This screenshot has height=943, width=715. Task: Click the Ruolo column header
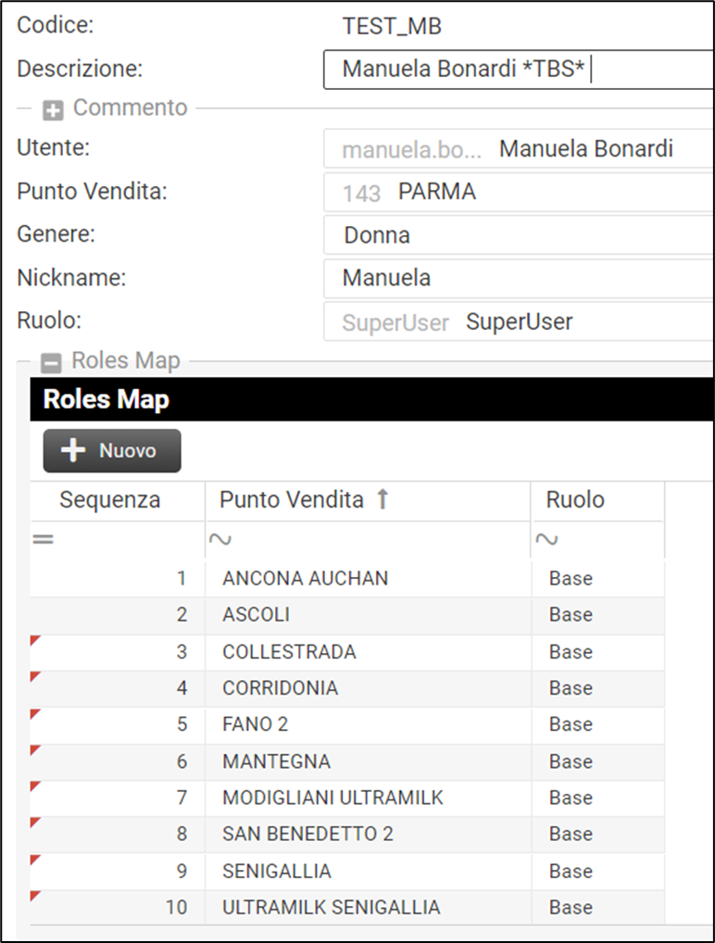[575, 500]
